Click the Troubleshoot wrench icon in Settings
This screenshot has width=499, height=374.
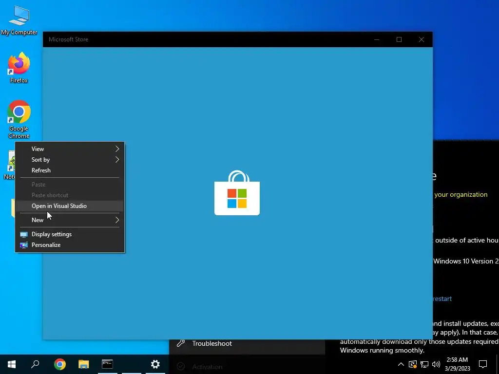(x=181, y=343)
